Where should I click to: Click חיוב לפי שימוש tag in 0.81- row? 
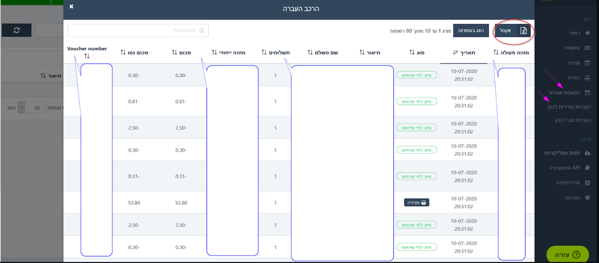point(417,101)
